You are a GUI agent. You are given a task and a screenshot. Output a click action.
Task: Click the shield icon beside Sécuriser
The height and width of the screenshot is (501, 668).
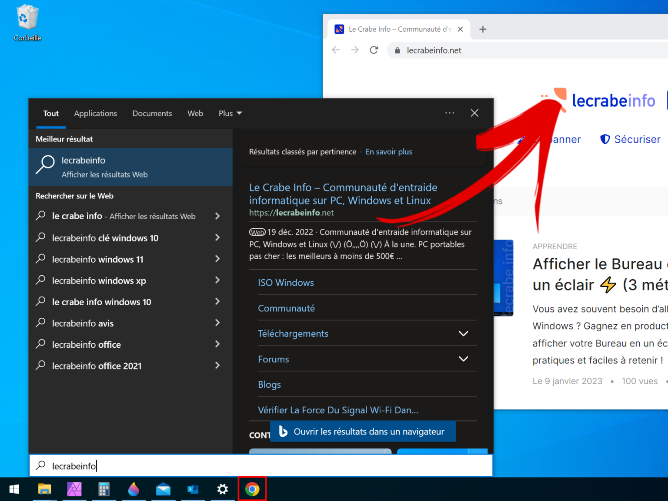pos(605,139)
